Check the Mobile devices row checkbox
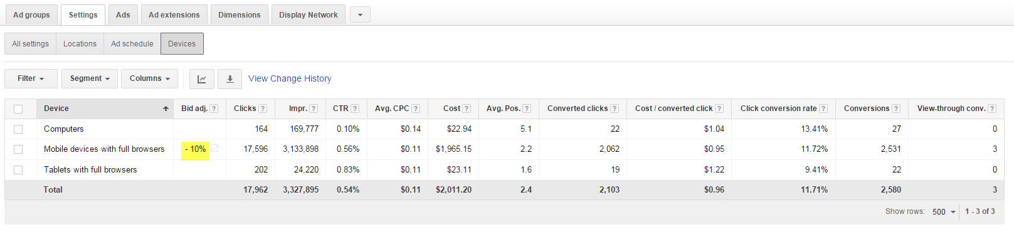Viewport: 1014px width, 234px height. click(x=18, y=149)
